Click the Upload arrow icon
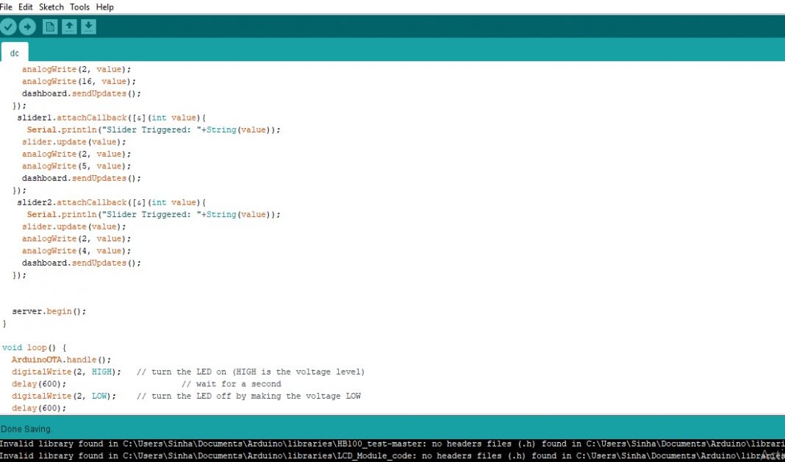This screenshot has height=462, width=785. click(27, 27)
